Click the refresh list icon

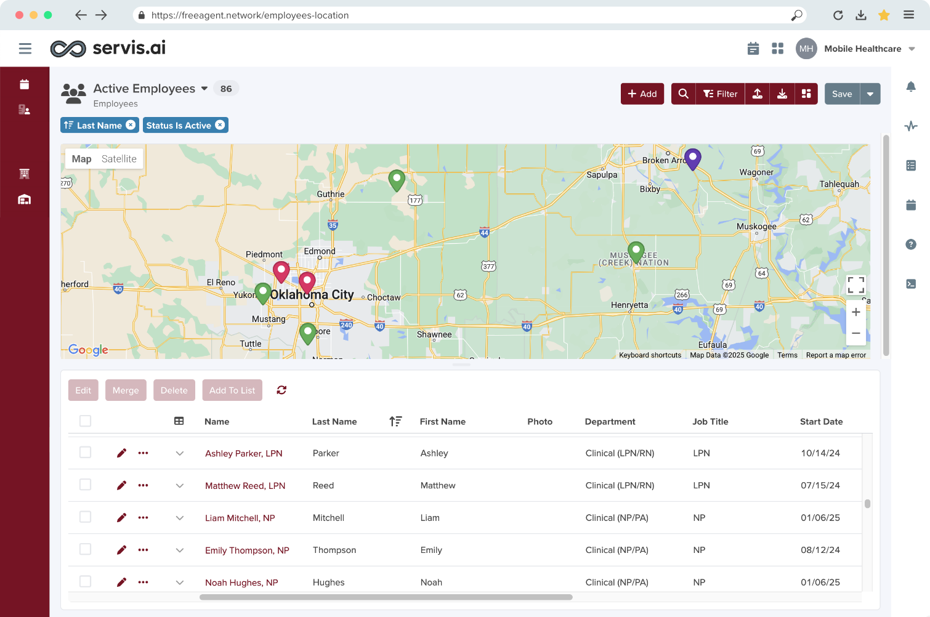coord(281,390)
